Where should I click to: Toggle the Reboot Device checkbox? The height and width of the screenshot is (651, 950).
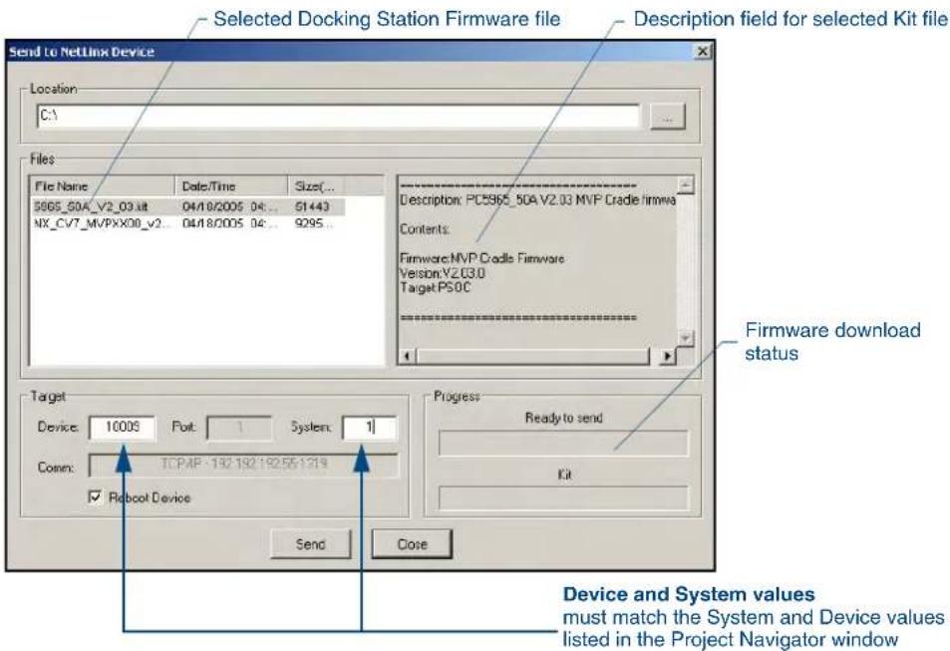click(x=95, y=497)
